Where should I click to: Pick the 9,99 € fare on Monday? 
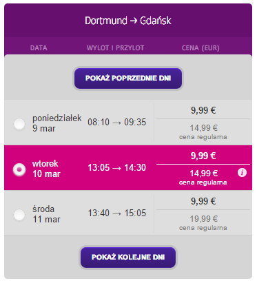(203, 110)
